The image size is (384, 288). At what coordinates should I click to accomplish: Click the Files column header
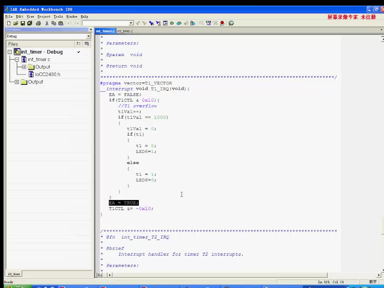[40, 44]
